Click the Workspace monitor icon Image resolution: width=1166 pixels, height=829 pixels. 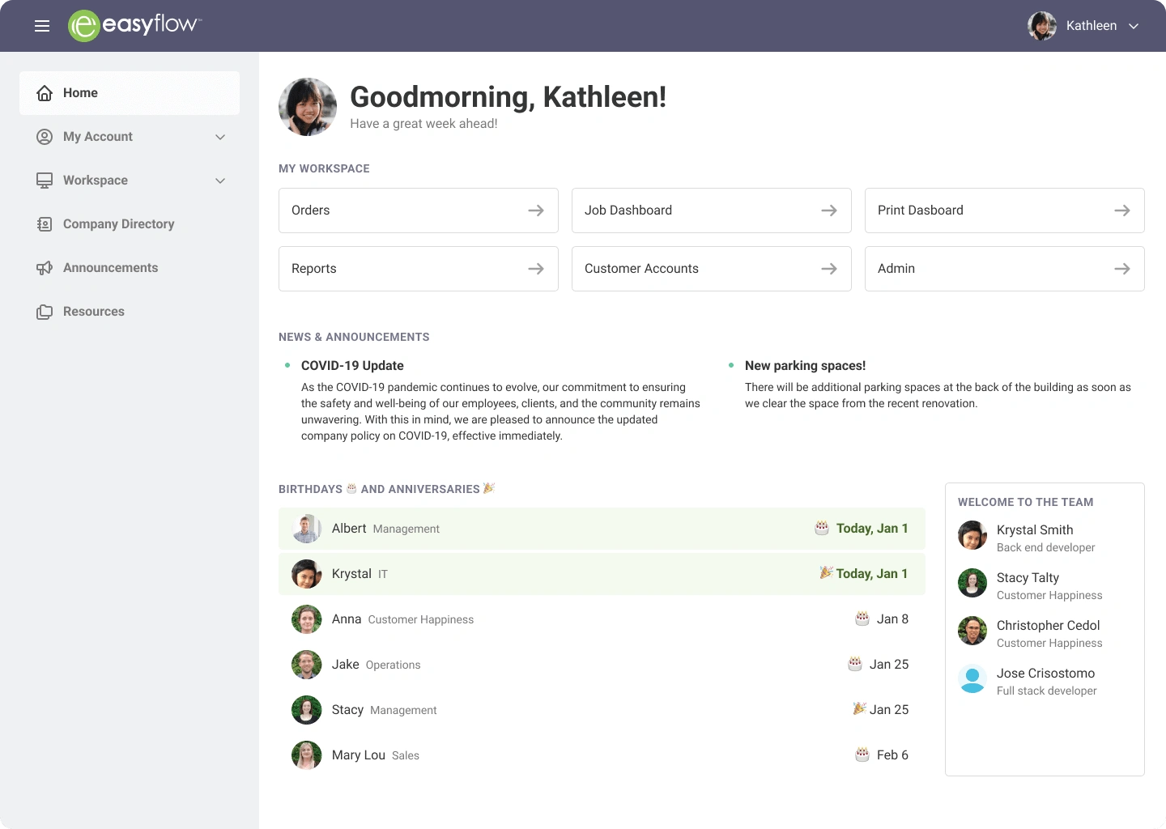point(45,181)
